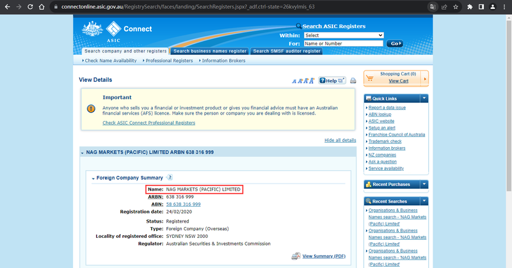Screen dimensions: 512x268
Task: Open the Within Select dropdown
Action: pyautogui.click(x=344, y=35)
